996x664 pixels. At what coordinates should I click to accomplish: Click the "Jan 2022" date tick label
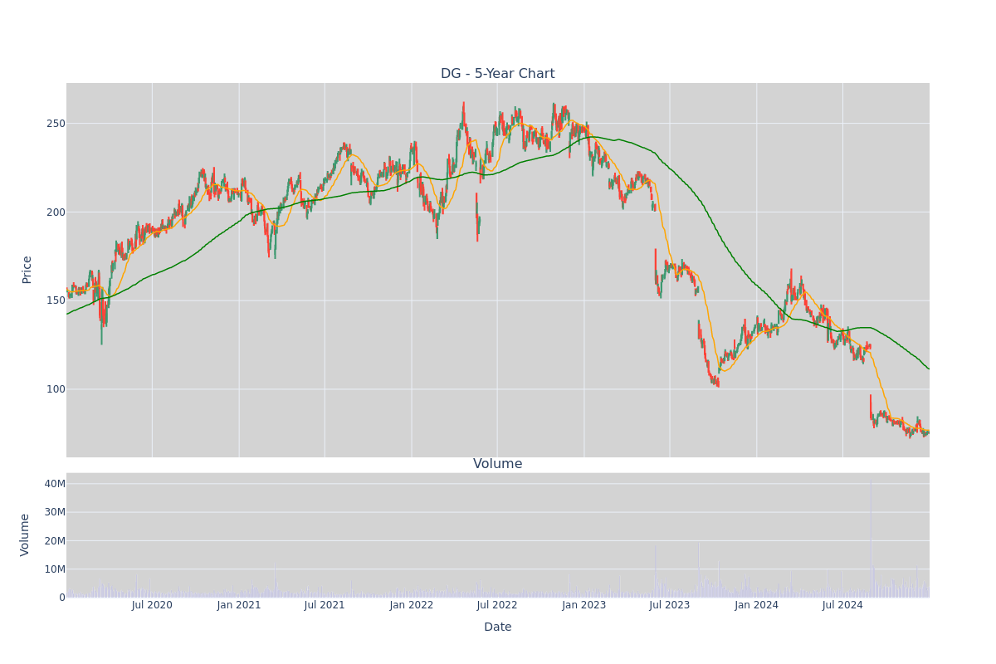[x=412, y=605]
